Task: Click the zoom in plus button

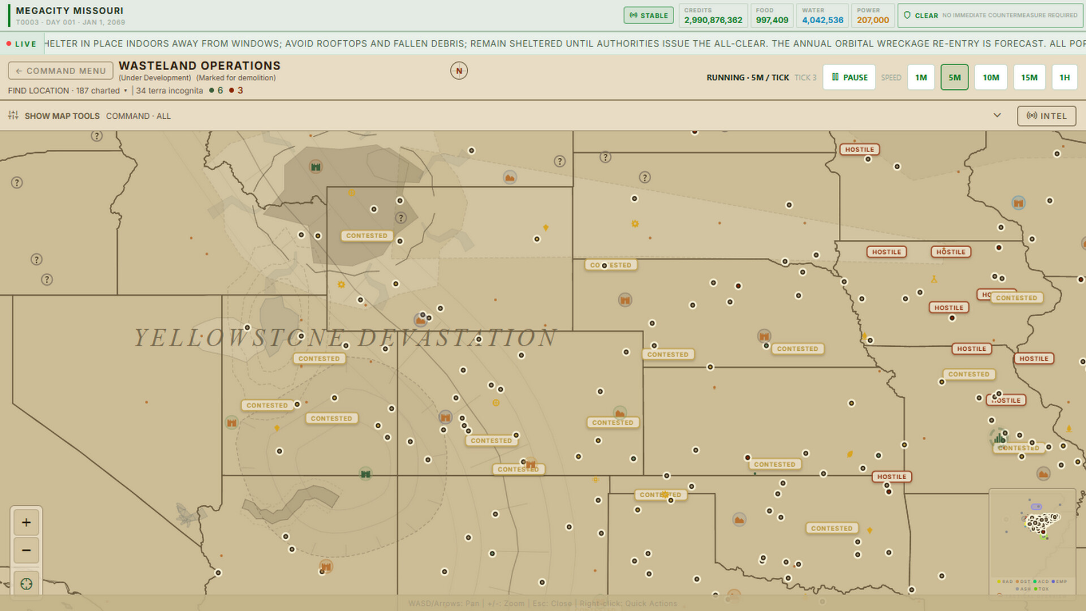Action: click(x=26, y=522)
